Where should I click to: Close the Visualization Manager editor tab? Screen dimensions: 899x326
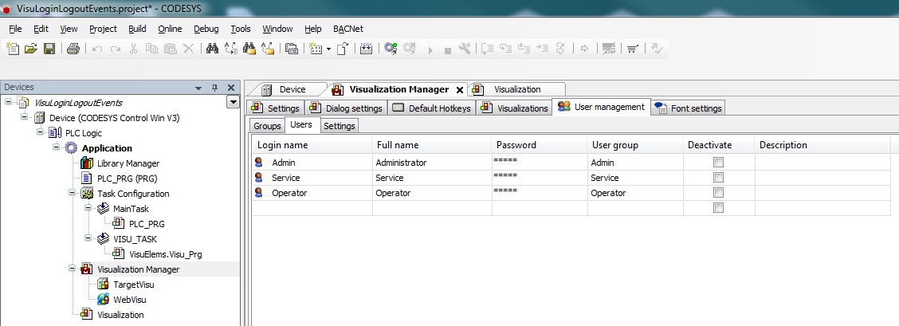point(460,90)
